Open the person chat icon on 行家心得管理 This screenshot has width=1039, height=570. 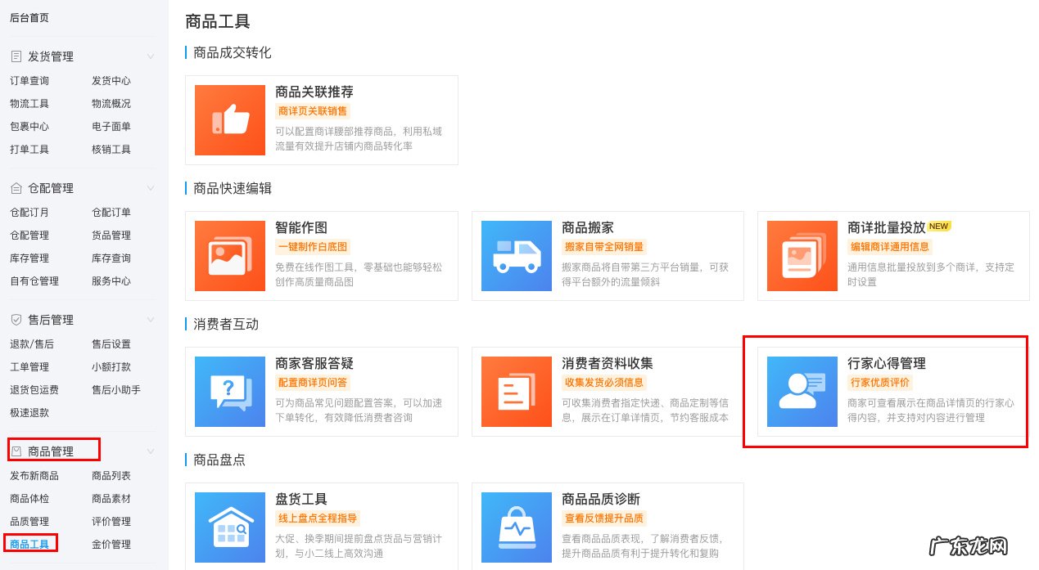[x=802, y=392]
